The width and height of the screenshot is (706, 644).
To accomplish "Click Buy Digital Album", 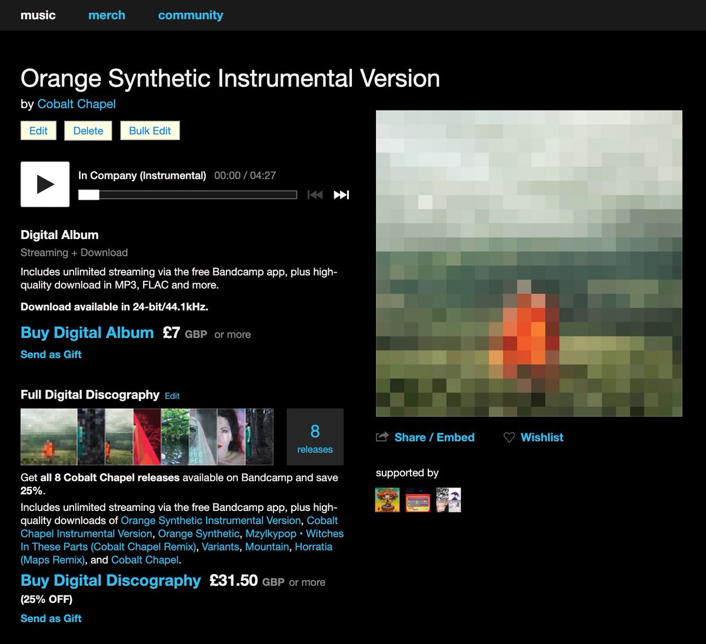I will coord(86,333).
